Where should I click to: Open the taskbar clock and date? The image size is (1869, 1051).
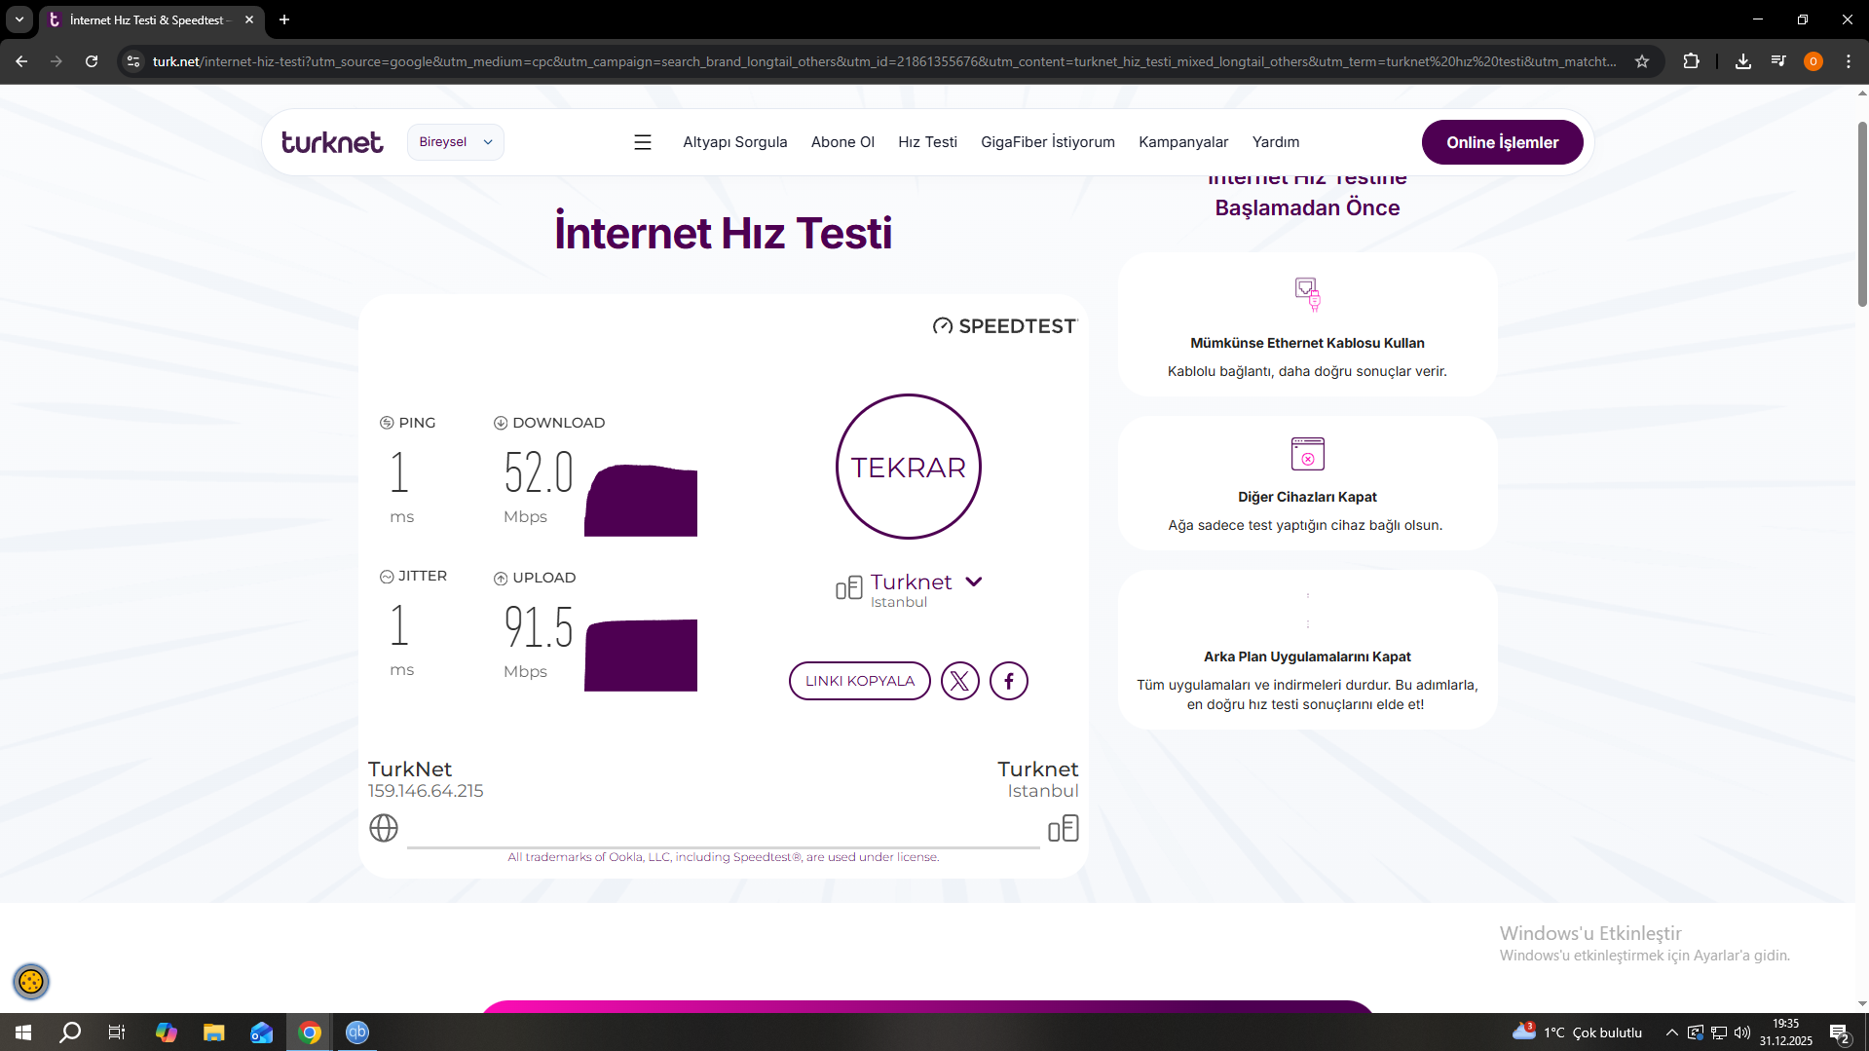[1786, 1032]
